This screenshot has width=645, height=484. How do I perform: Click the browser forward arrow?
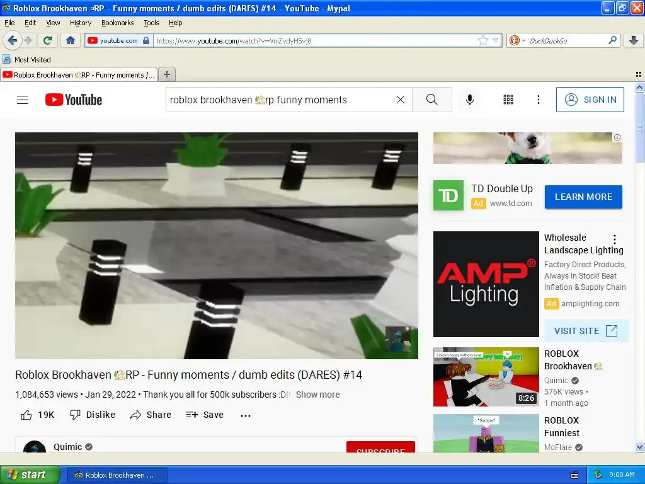coord(28,40)
